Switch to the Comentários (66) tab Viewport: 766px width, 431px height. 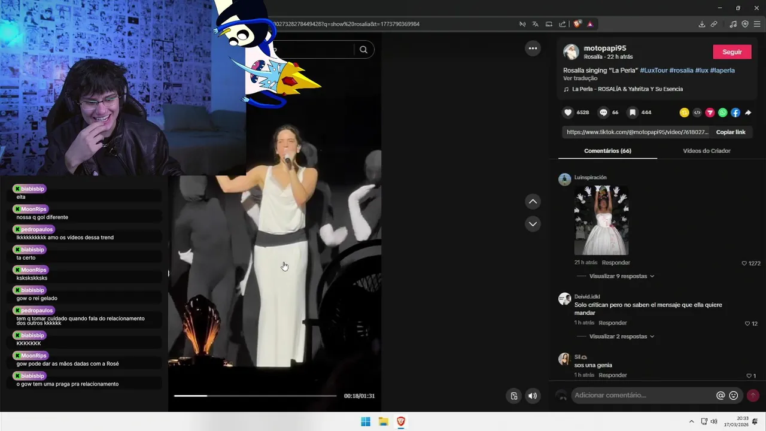(x=607, y=151)
